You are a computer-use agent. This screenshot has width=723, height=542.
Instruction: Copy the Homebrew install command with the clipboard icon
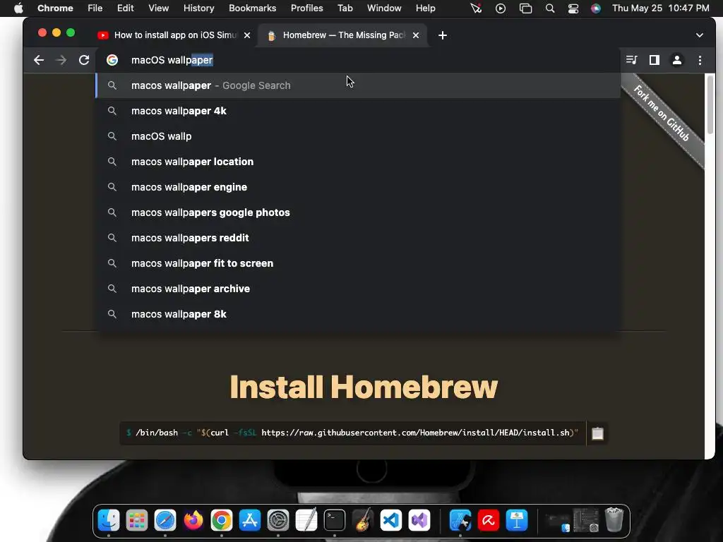[597, 433]
